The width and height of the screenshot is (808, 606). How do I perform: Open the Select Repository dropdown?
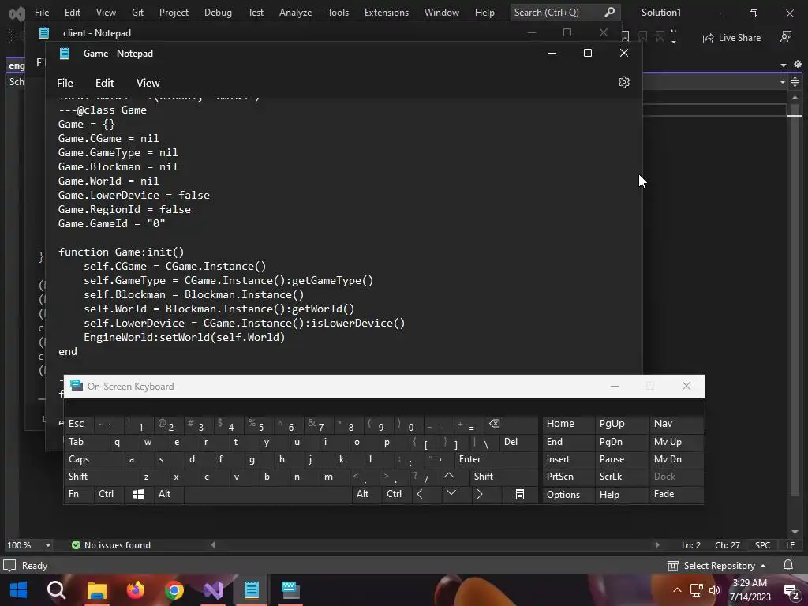coord(716,566)
